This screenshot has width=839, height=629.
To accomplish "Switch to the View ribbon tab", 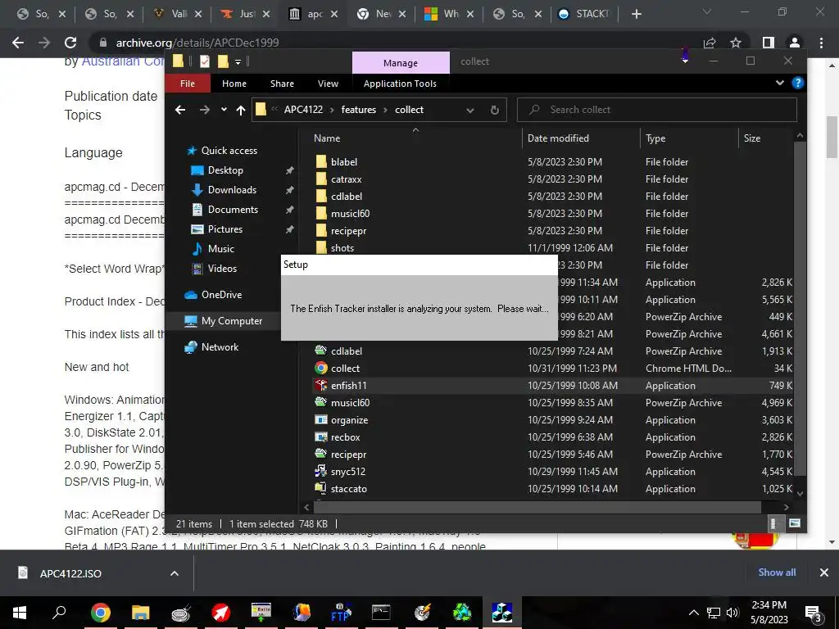I will pyautogui.click(x=328, y=84).
